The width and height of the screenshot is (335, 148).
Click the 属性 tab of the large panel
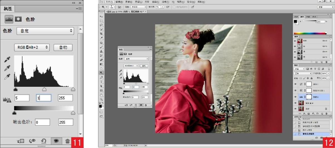[8, 9]
